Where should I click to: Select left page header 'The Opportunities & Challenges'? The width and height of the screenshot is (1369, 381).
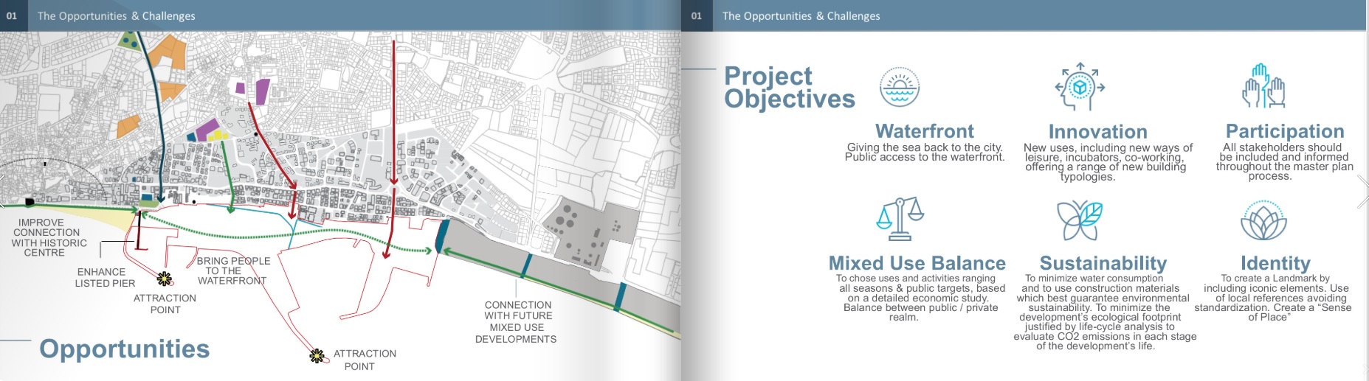click(x=117, y=15)
